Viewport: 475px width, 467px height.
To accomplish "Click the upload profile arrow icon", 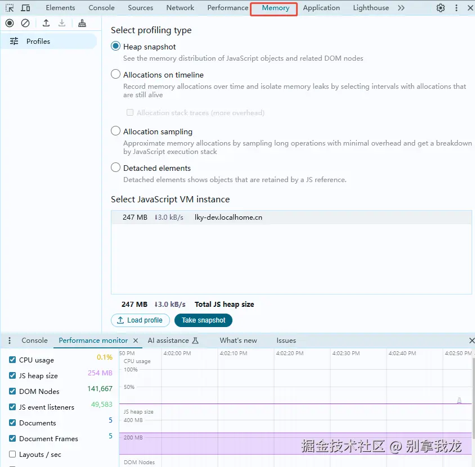I will [x=46, y=23].
